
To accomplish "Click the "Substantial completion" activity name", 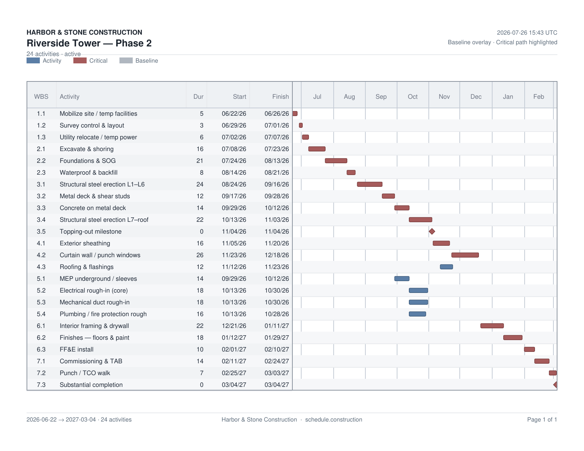I will [x=91, y=385].
